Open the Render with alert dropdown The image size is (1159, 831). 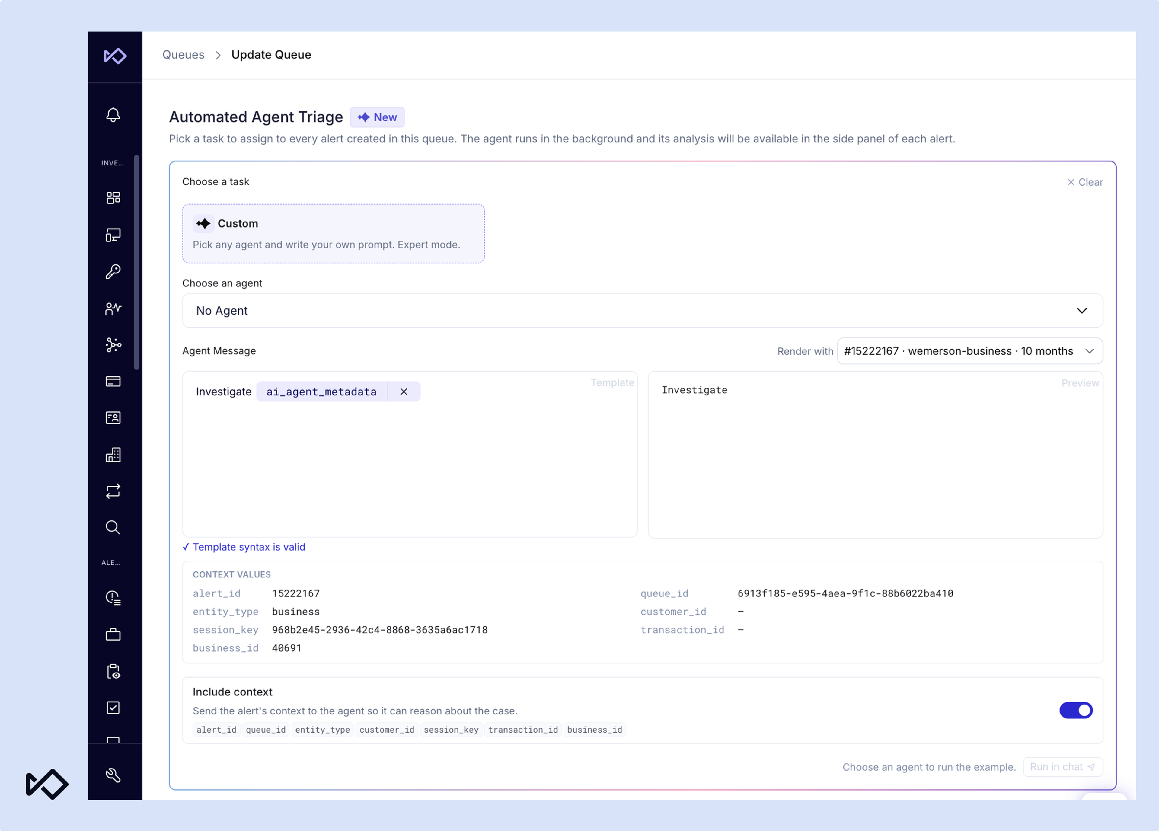(x=969, y=351)
